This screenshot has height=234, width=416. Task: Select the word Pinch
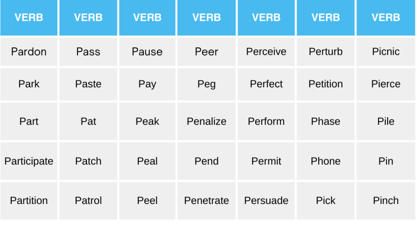pyautogui.click(x=386, y=200)
